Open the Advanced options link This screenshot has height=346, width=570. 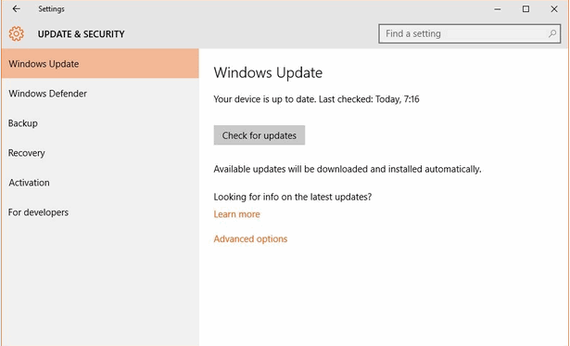pyautogui.click(x=250, y=239)
